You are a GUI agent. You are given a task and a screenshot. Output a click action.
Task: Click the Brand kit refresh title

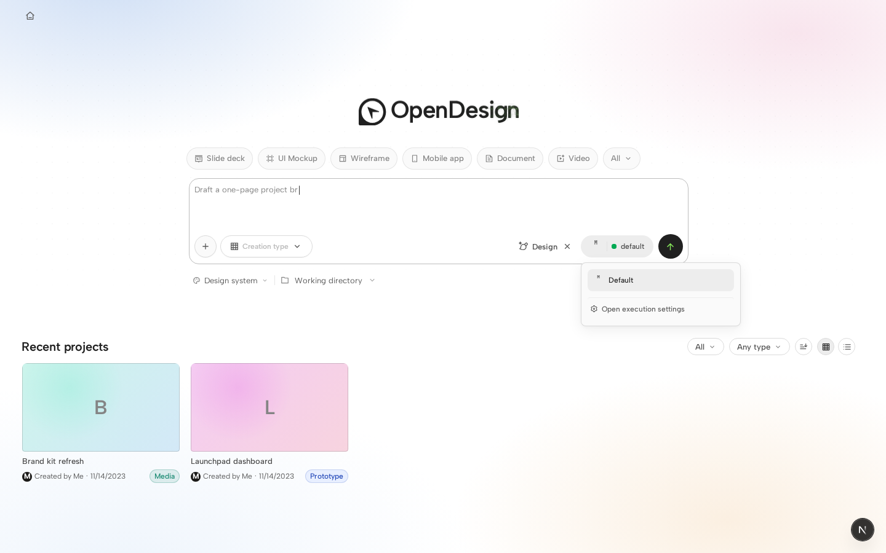[x=53, y=461]
